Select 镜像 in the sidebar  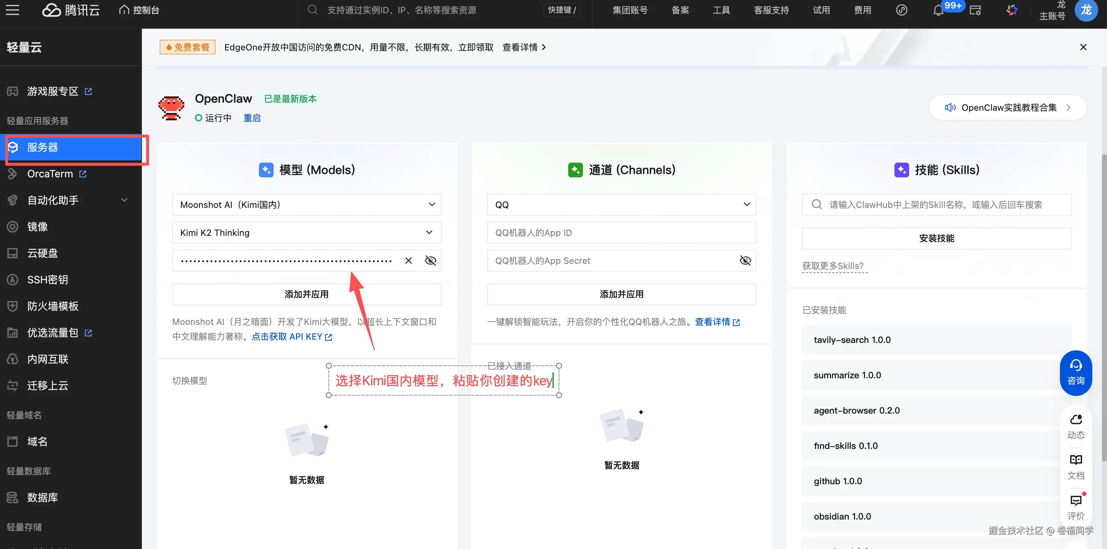(x=38, y=227)
